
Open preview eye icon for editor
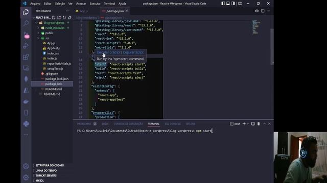pos(256,11)
